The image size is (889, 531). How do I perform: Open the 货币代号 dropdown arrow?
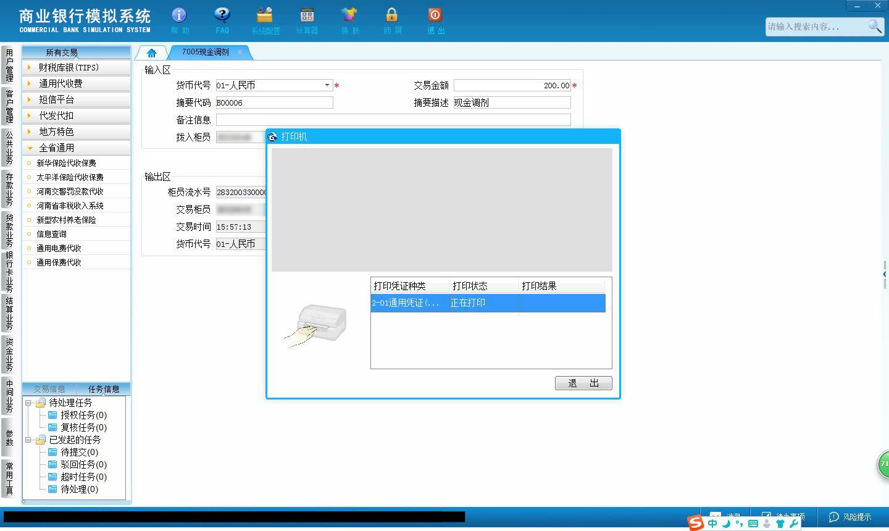(327, 85)
